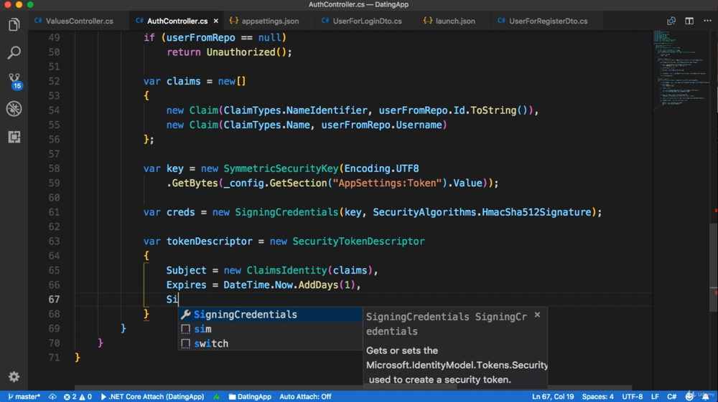Image resolution: width=718 pixels, height=402 pixels.
Task: Click on userFromRepo.Username in line 55
Action: coord(381,125)
